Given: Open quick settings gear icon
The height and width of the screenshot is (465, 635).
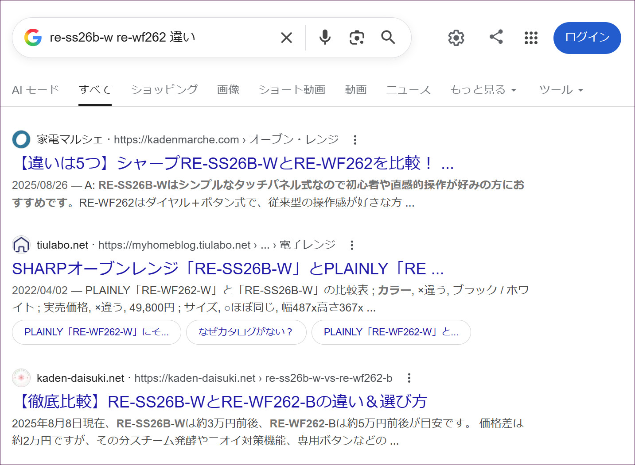Looking at the screenshot, I should pos(456,38).
